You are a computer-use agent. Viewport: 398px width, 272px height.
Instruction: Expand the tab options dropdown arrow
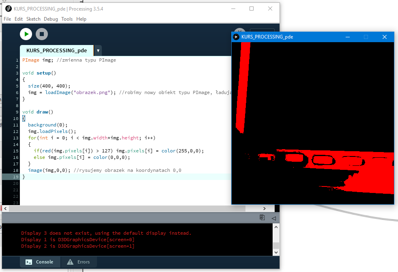98,50
